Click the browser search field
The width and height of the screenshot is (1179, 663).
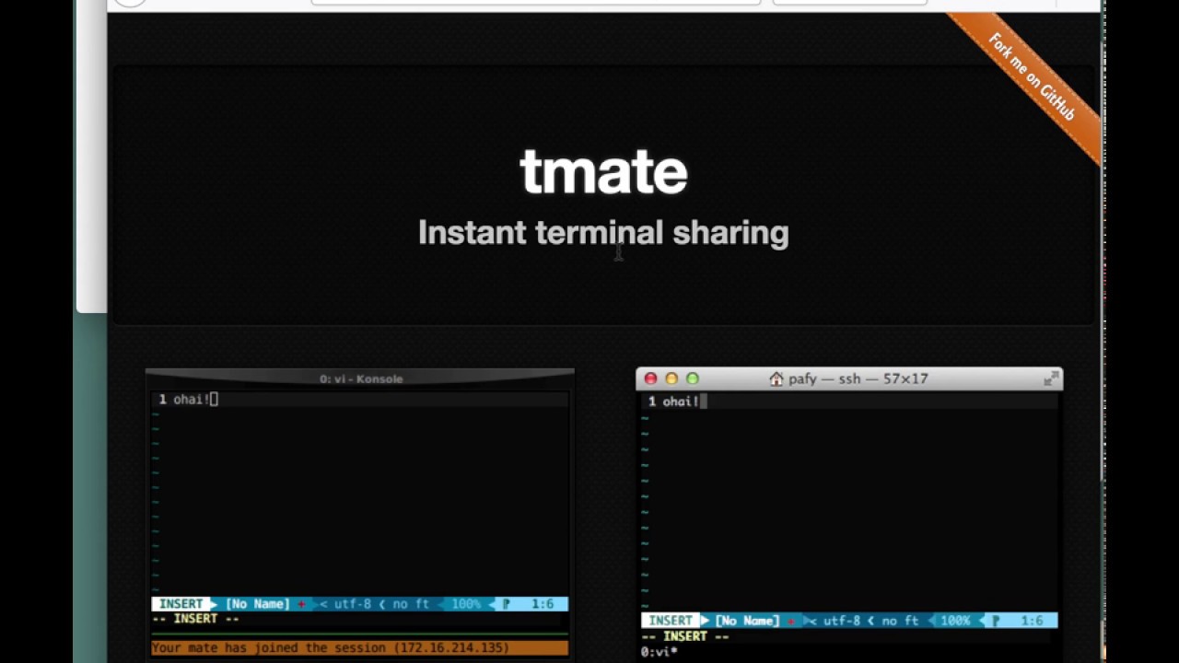[x=849, y=2]
